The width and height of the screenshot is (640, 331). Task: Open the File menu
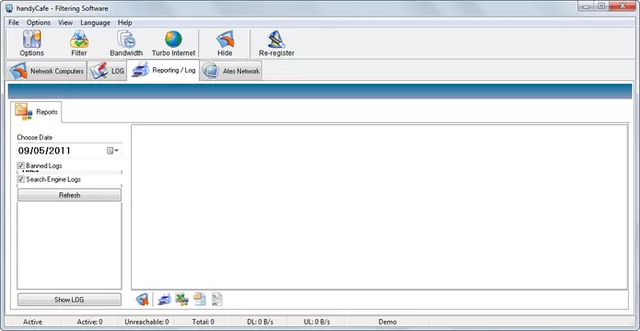pyautogui.click(x=14, y=22)
